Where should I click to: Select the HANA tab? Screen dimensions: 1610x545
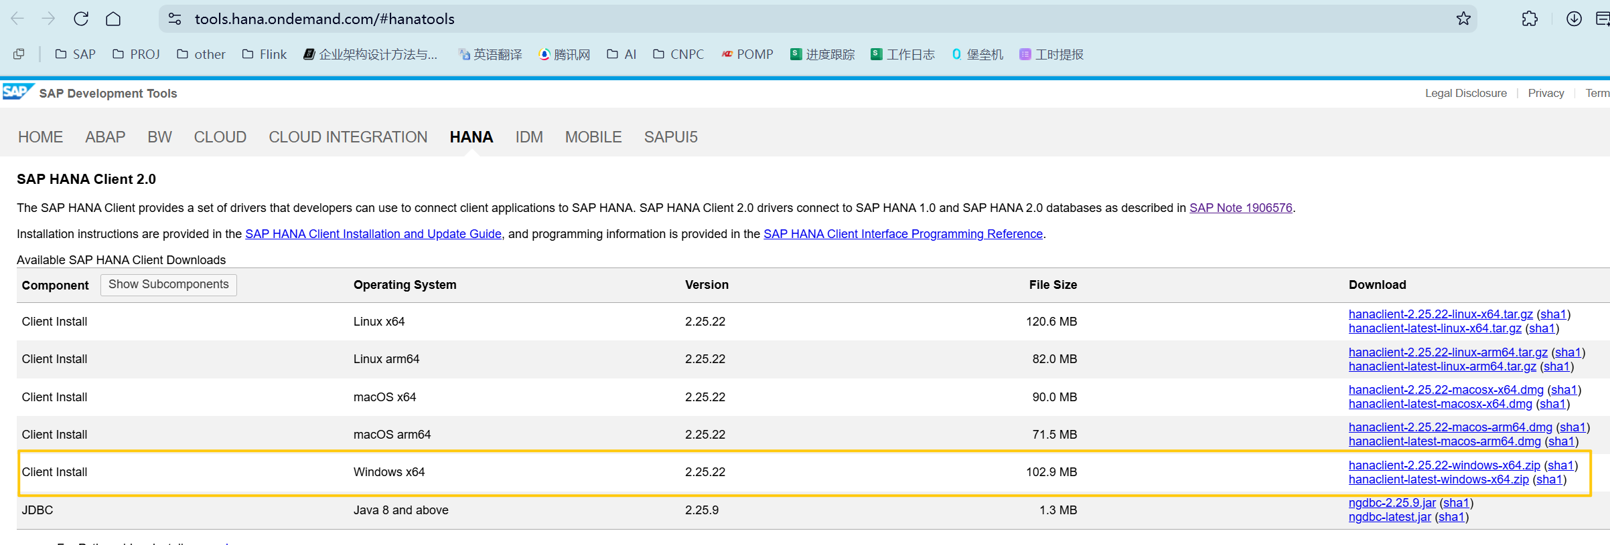(x=471, y=137)
